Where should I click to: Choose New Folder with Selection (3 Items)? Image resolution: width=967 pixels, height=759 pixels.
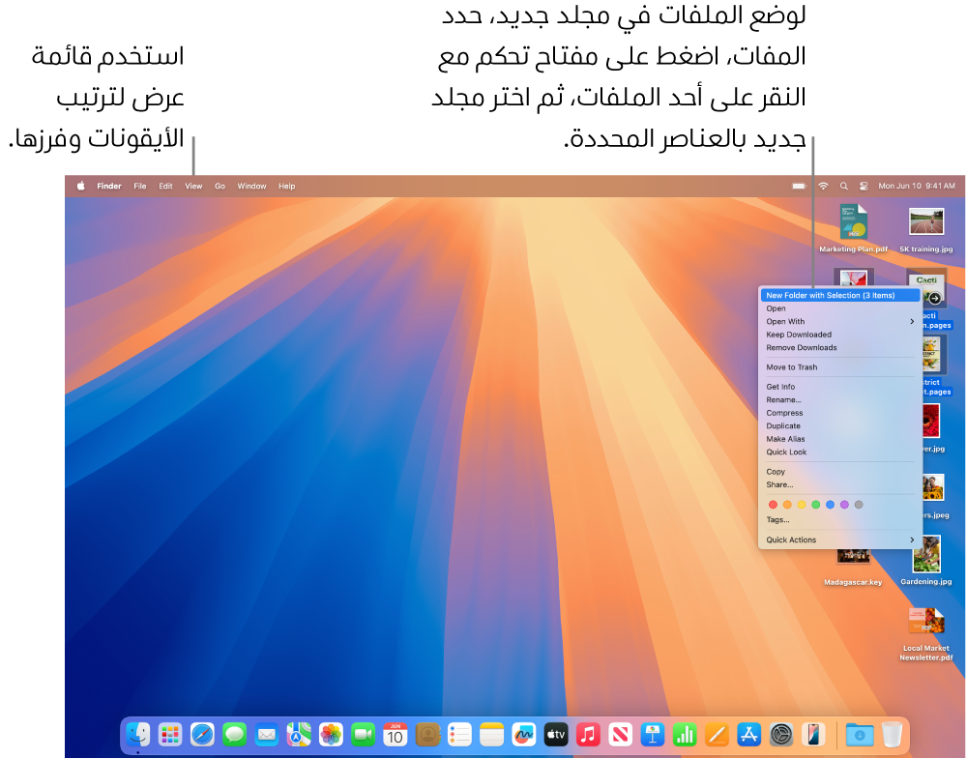point(840,295)
